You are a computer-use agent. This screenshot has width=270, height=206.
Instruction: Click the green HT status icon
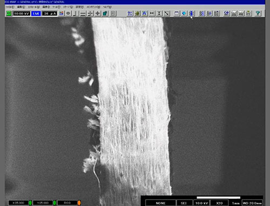click(x=9, y=13)
